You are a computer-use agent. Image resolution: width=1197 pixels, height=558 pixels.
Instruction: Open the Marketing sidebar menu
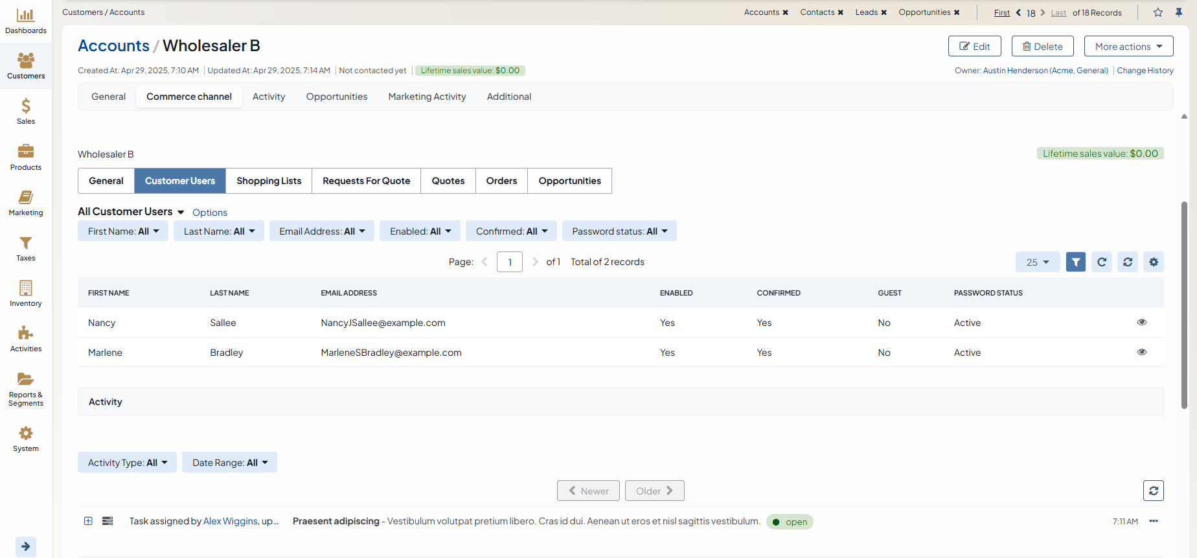point(25,203)
